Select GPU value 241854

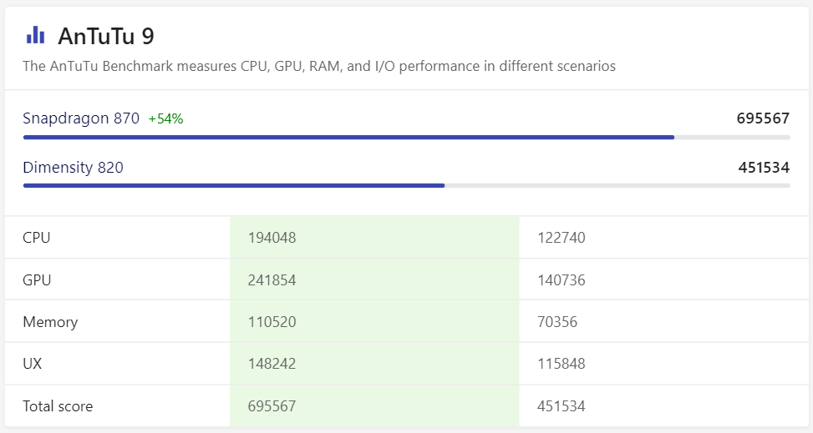272,280
